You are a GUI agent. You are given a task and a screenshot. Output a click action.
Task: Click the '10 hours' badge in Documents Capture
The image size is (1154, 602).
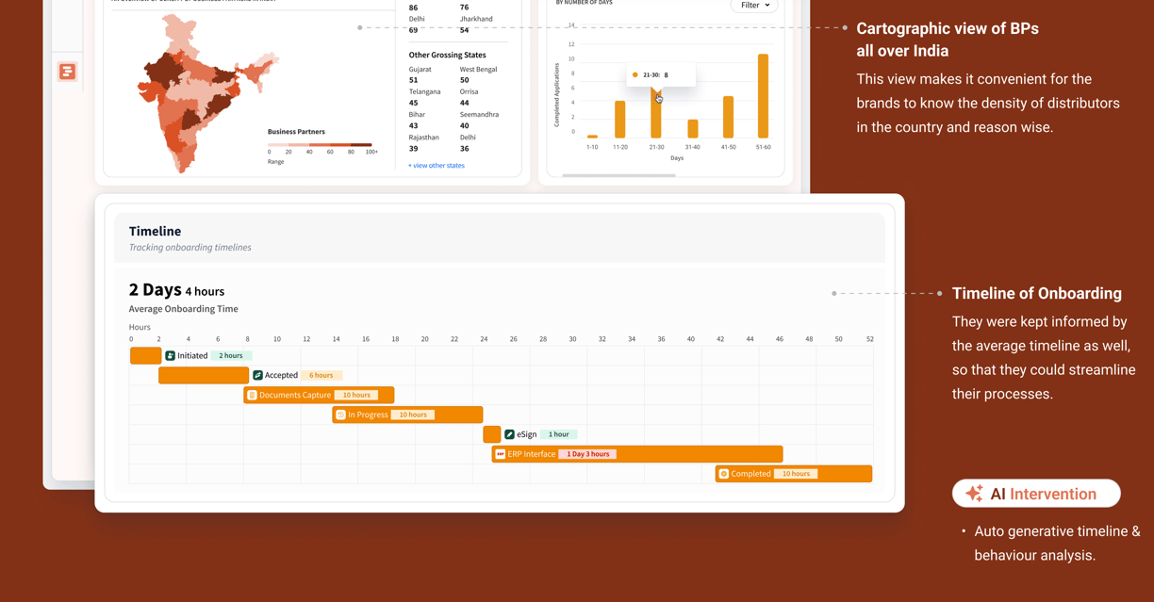tap(356, 395)
